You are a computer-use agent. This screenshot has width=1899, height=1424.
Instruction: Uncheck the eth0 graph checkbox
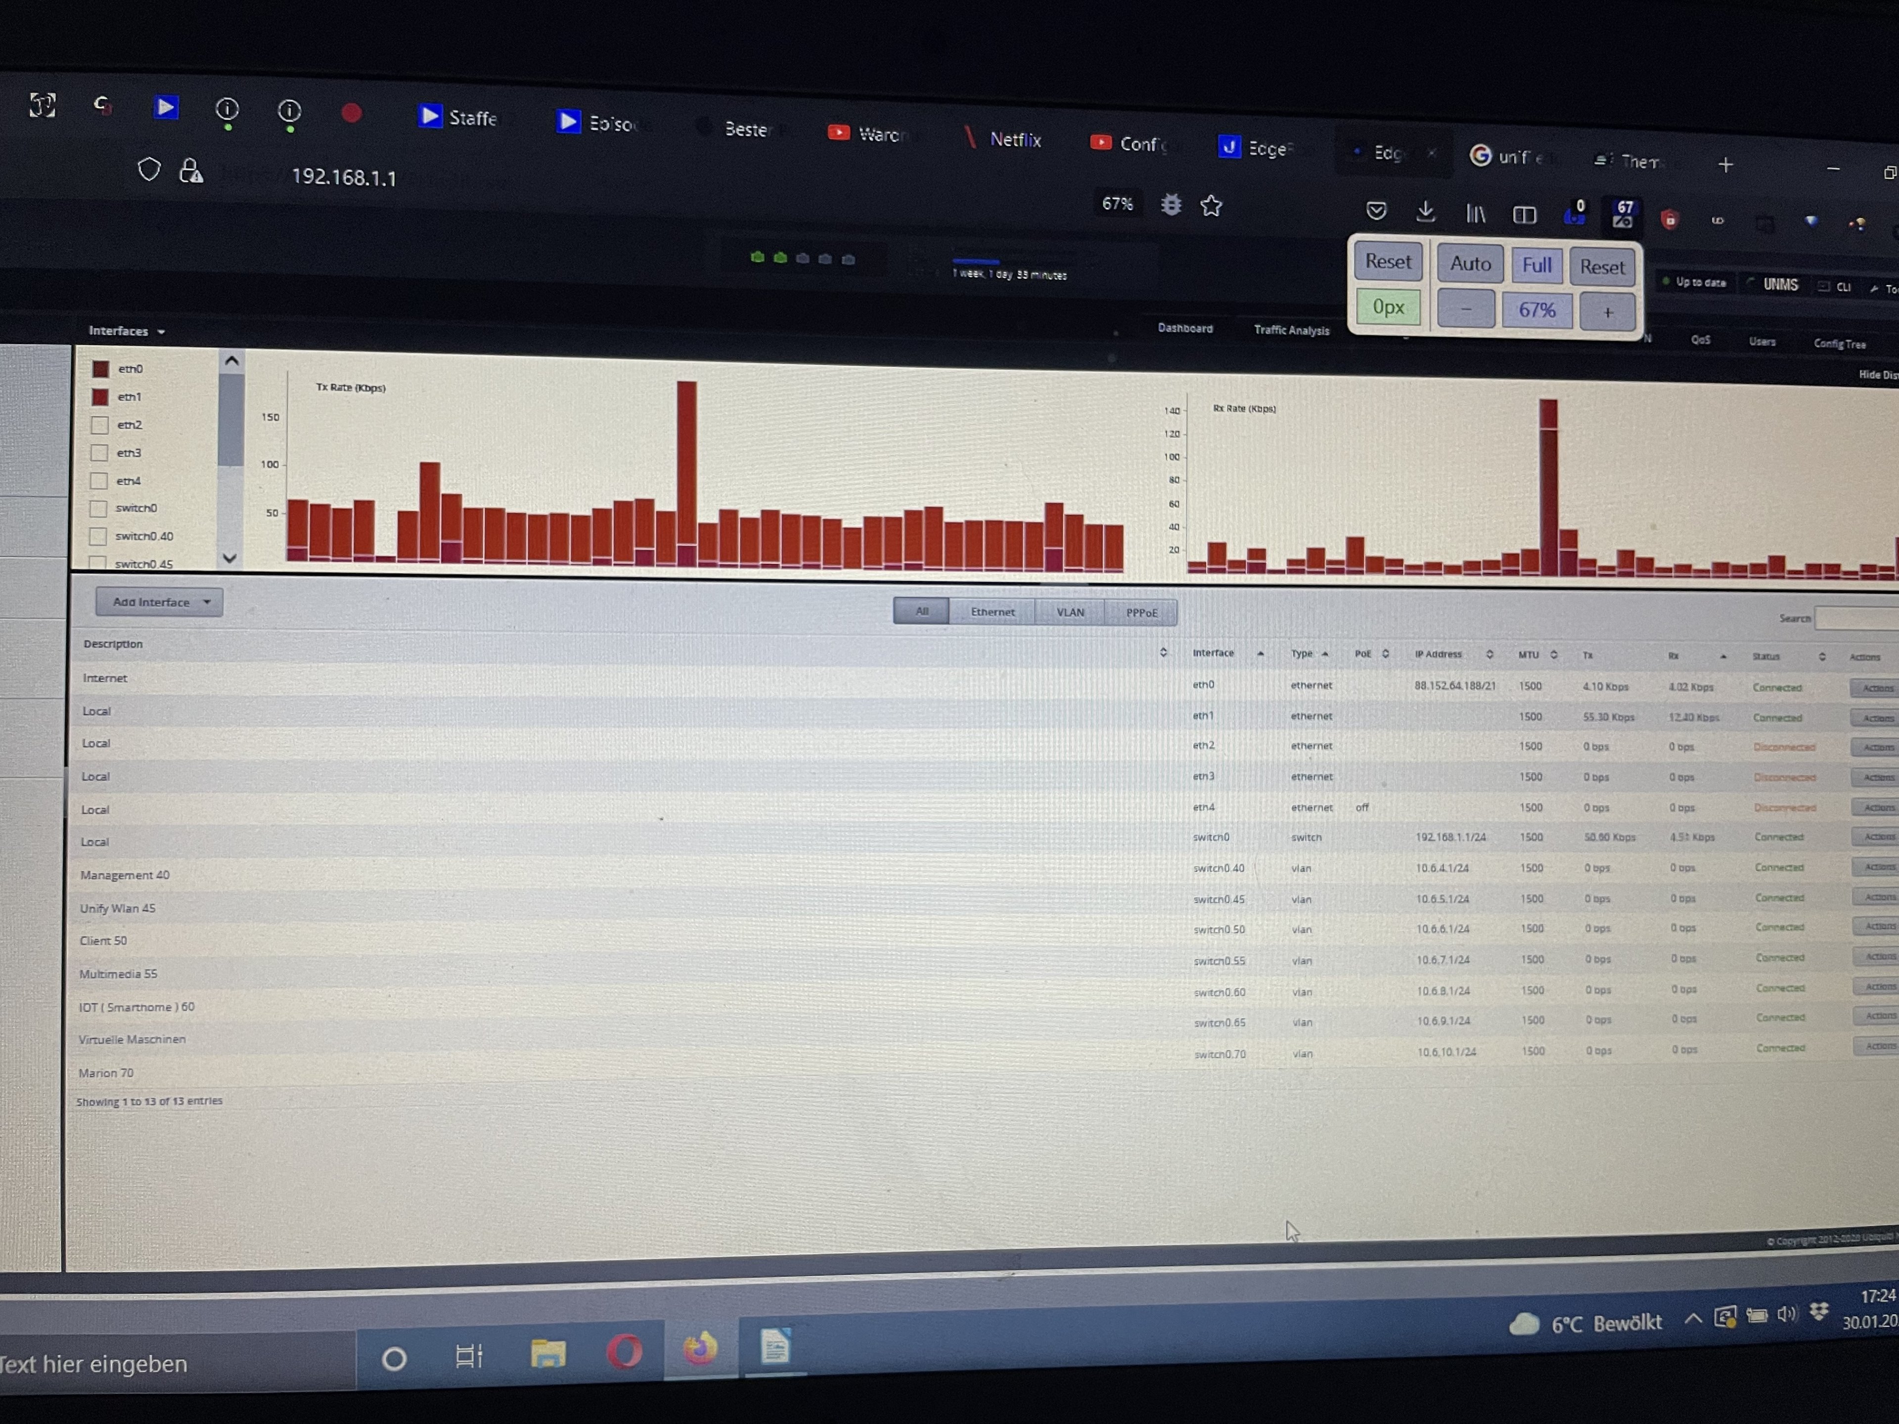click(x=100, y=368)
